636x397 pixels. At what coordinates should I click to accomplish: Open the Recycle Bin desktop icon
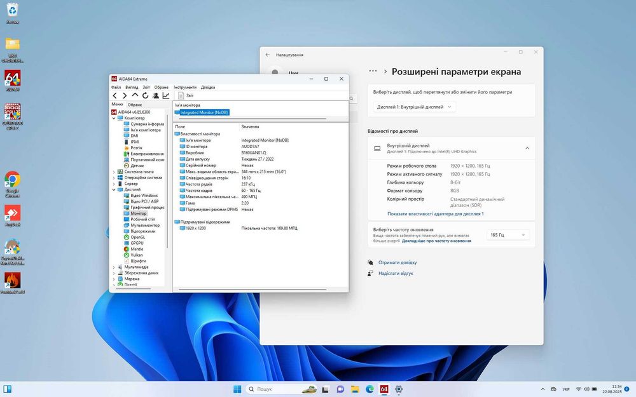tap(13, 13)
